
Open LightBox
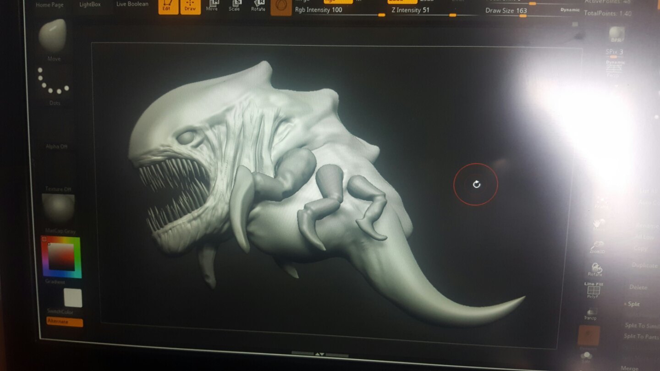(x=90, y=4)
